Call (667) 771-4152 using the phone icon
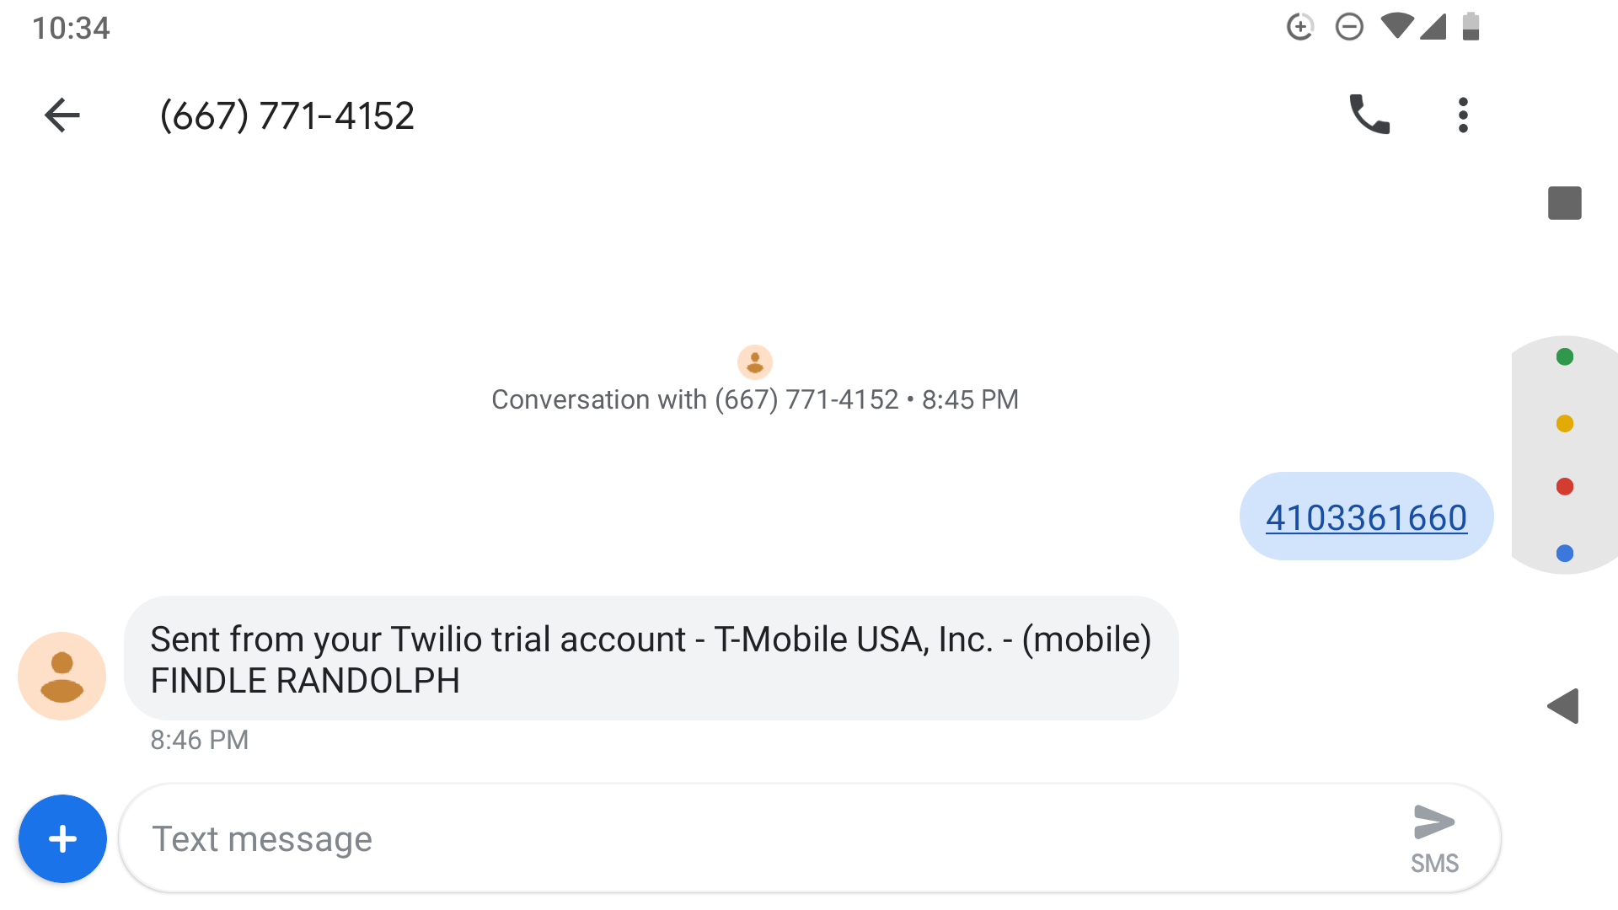 1369,115
